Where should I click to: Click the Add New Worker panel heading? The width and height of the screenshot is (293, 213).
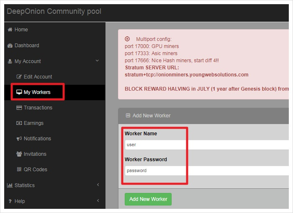[152, 116]
